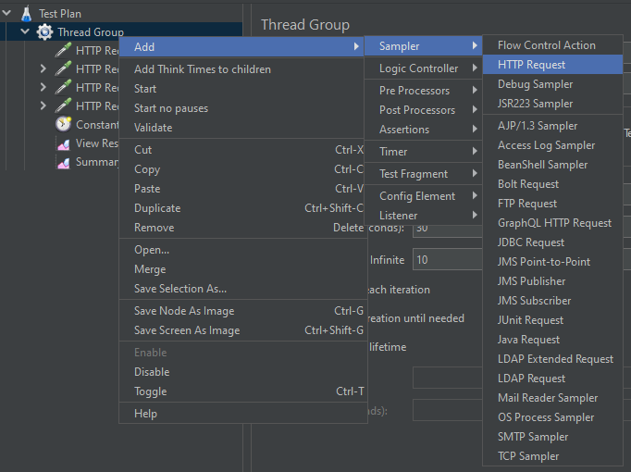The image size is (631, 472).
Task: Open the Post Processors submenu
Action: (x=424, y=110)
